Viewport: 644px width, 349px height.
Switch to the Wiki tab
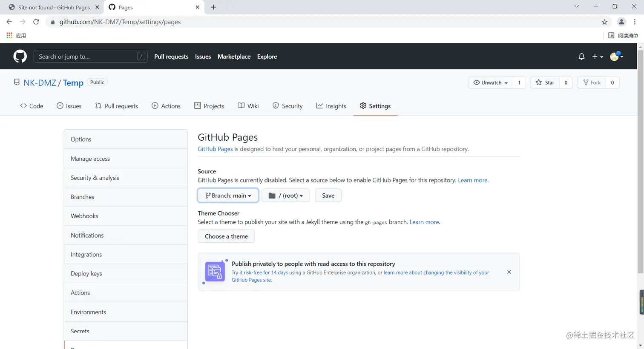click(x=248, y=106)
